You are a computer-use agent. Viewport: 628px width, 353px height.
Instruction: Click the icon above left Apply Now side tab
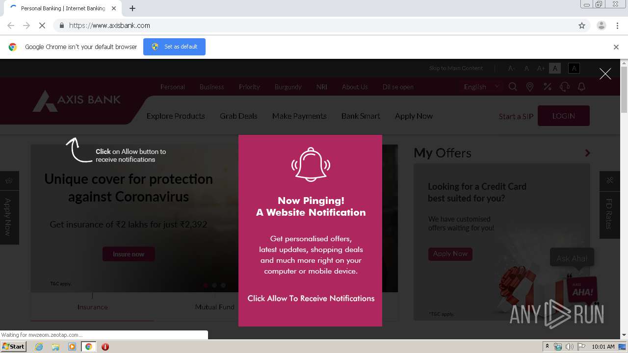[9, 181]
